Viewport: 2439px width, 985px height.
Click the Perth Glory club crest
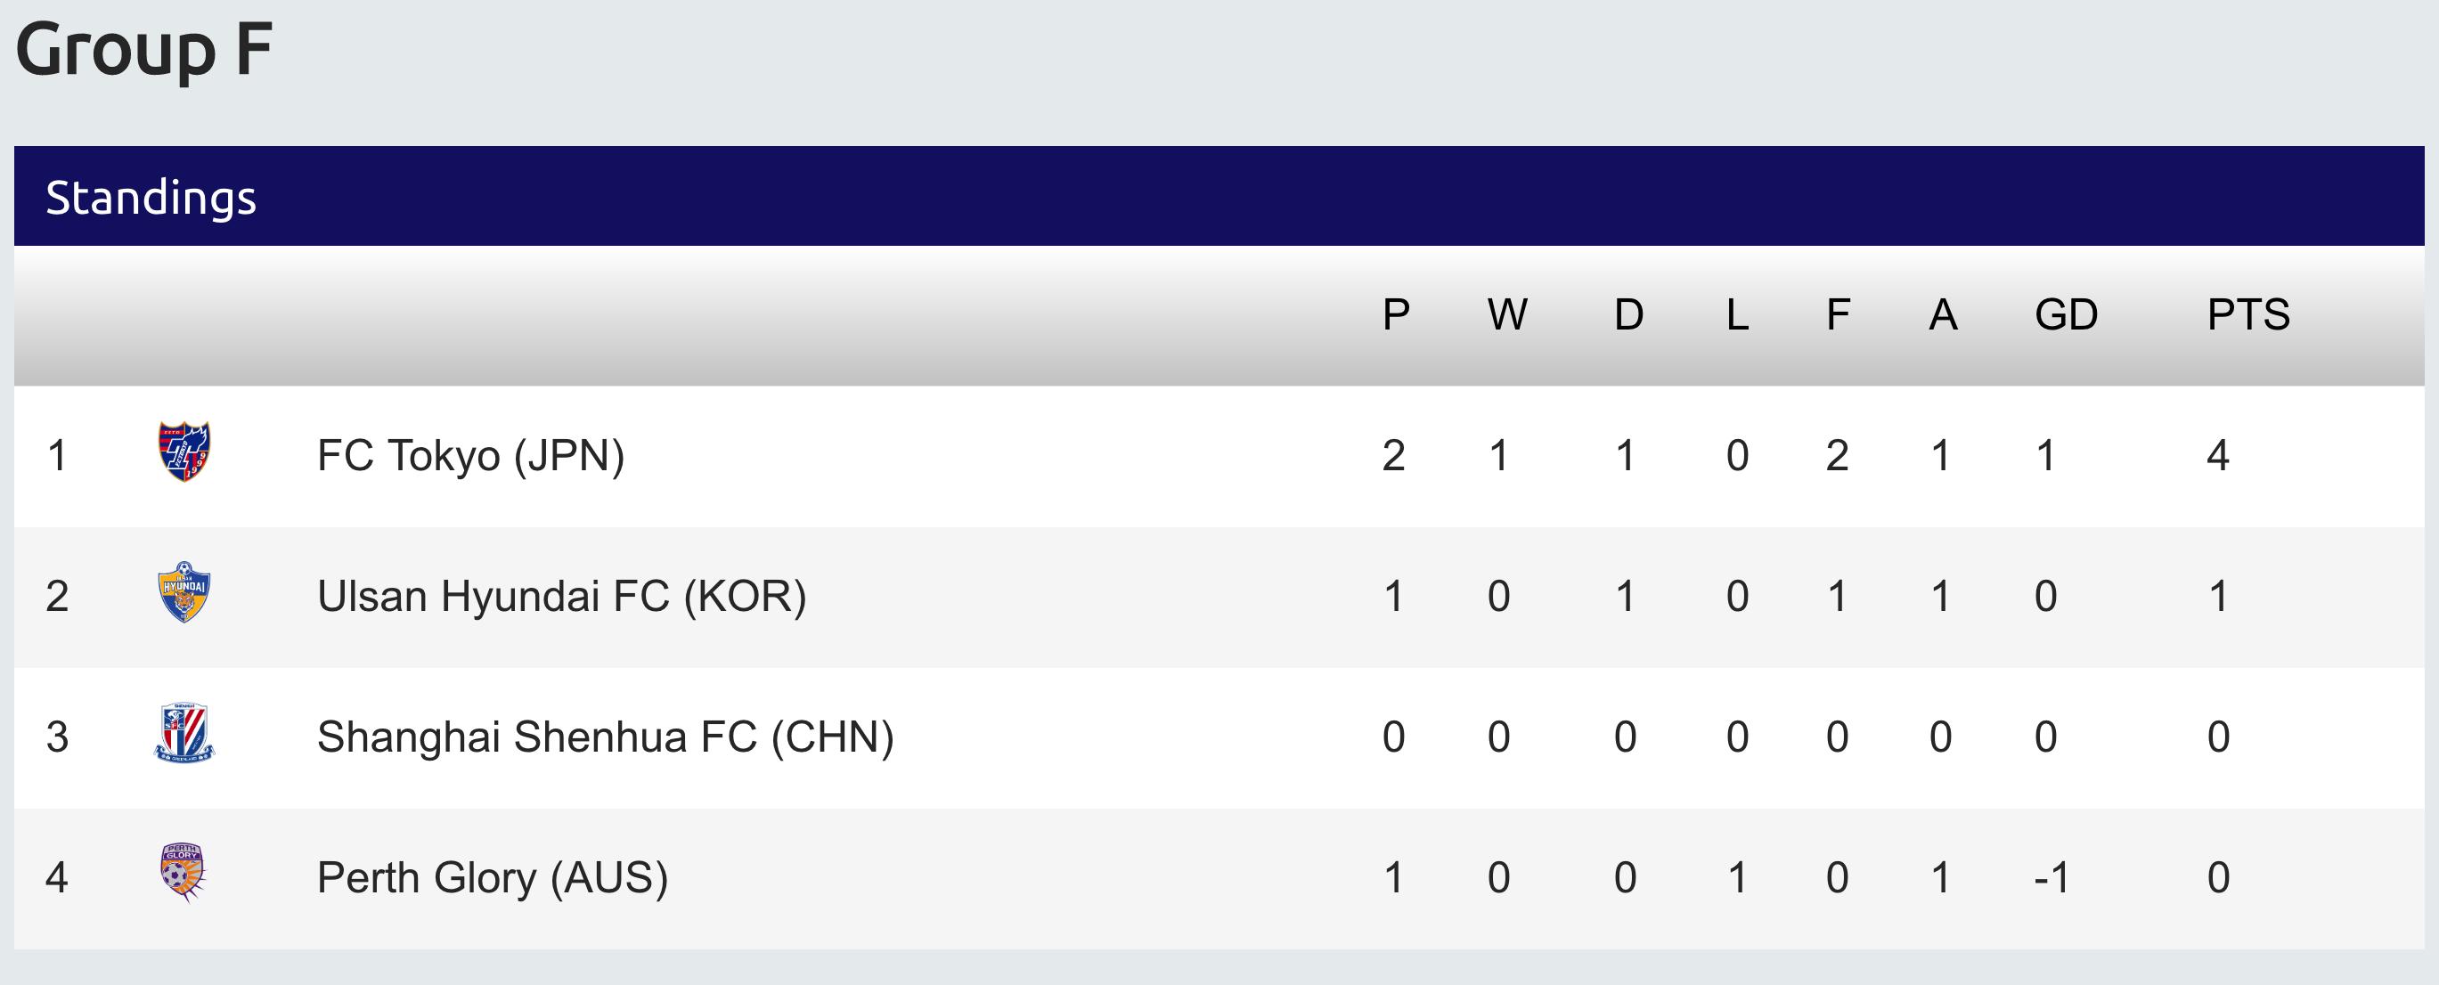(x=183, y=874)
